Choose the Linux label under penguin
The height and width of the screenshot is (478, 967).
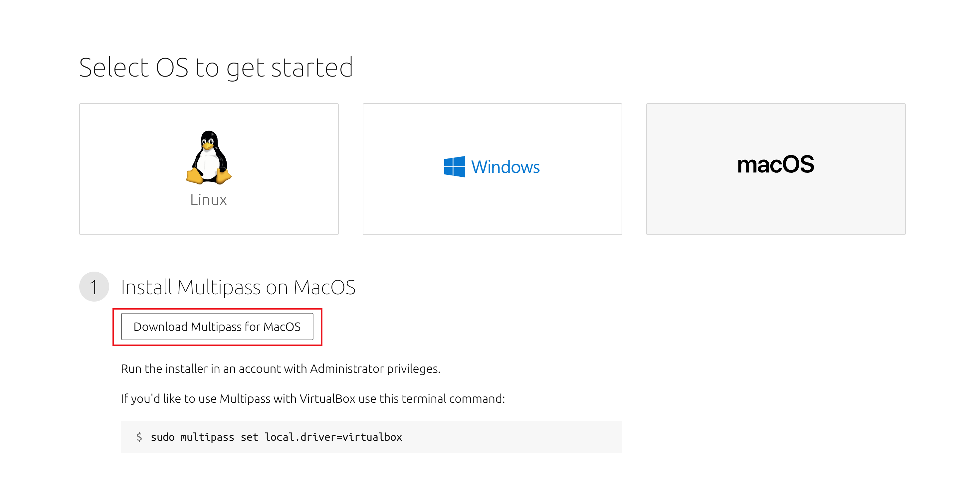coord(209,200)
